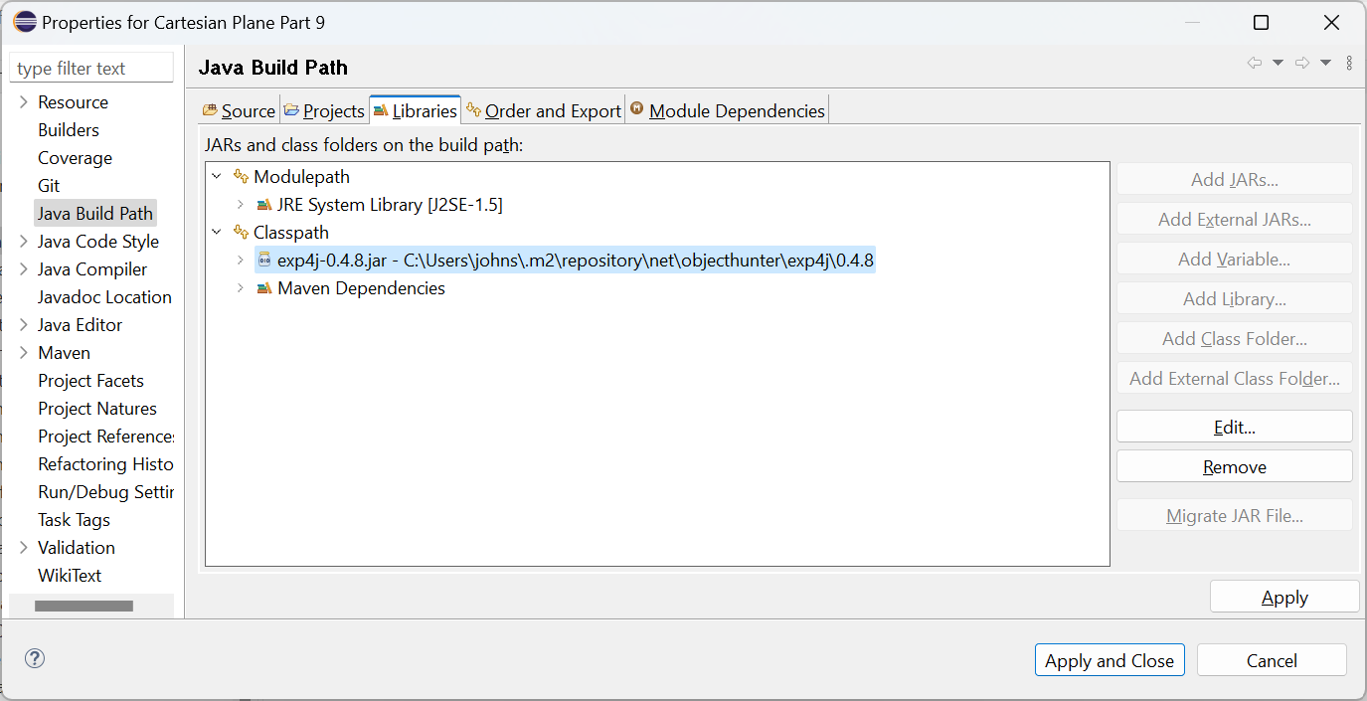
Task: Switch to the Order and Export tab
Action: pyautogui.click(x=544, y=110)
